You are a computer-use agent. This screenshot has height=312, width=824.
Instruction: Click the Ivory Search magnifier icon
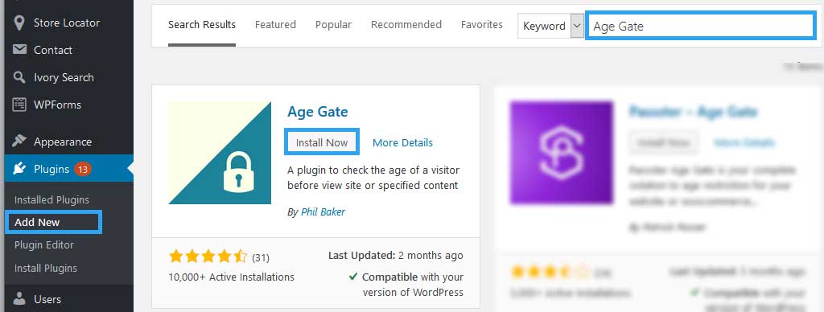coord(19,77)
